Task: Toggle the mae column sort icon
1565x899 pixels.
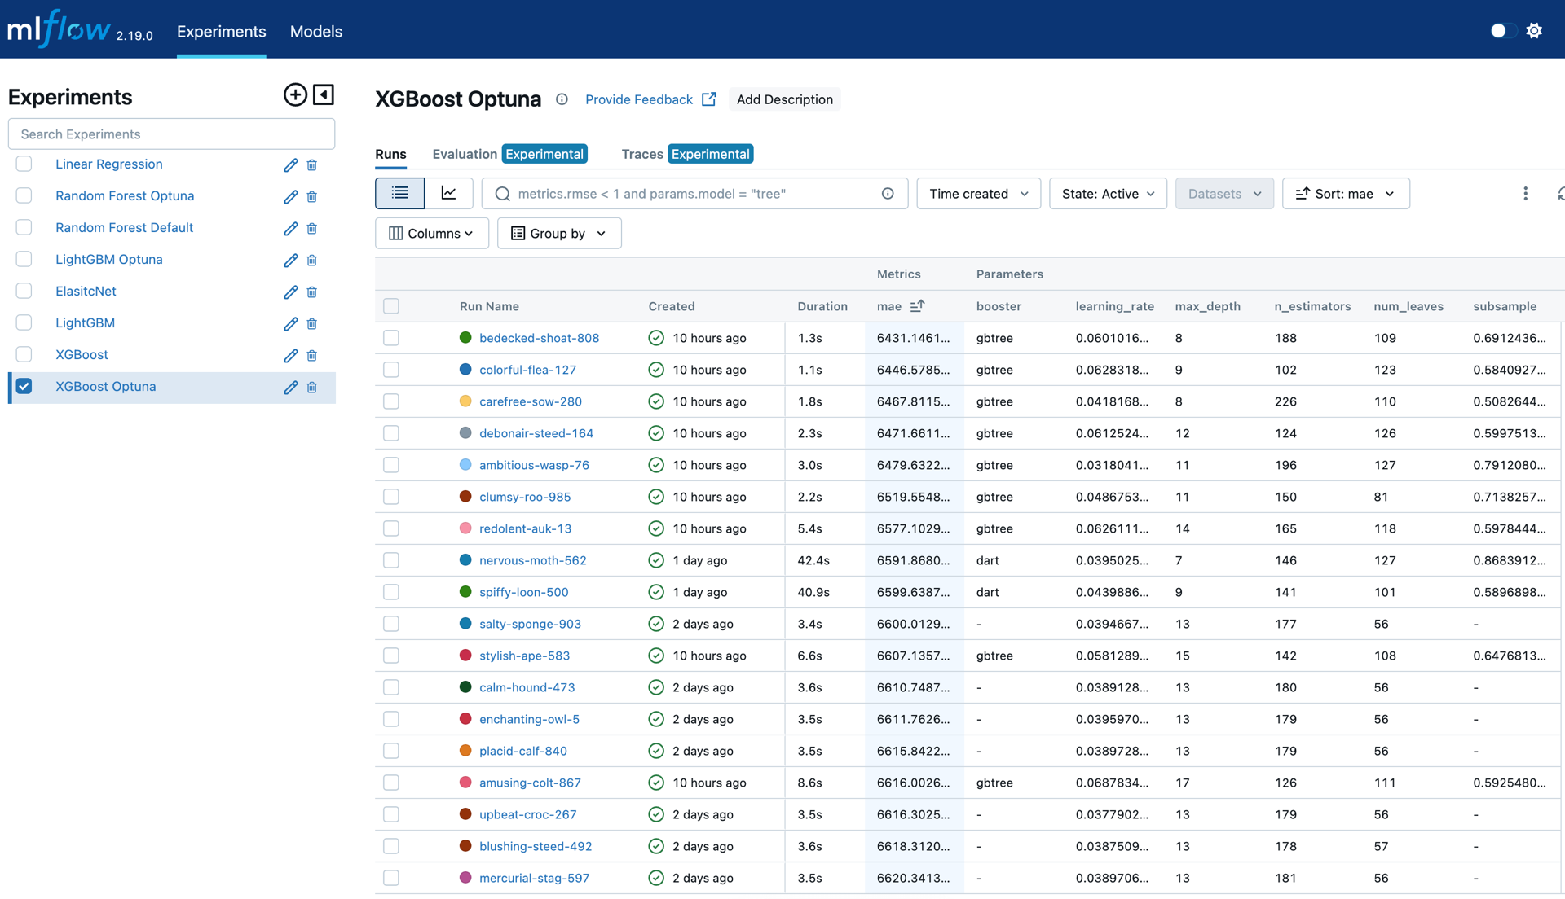Action: [917, 306]
